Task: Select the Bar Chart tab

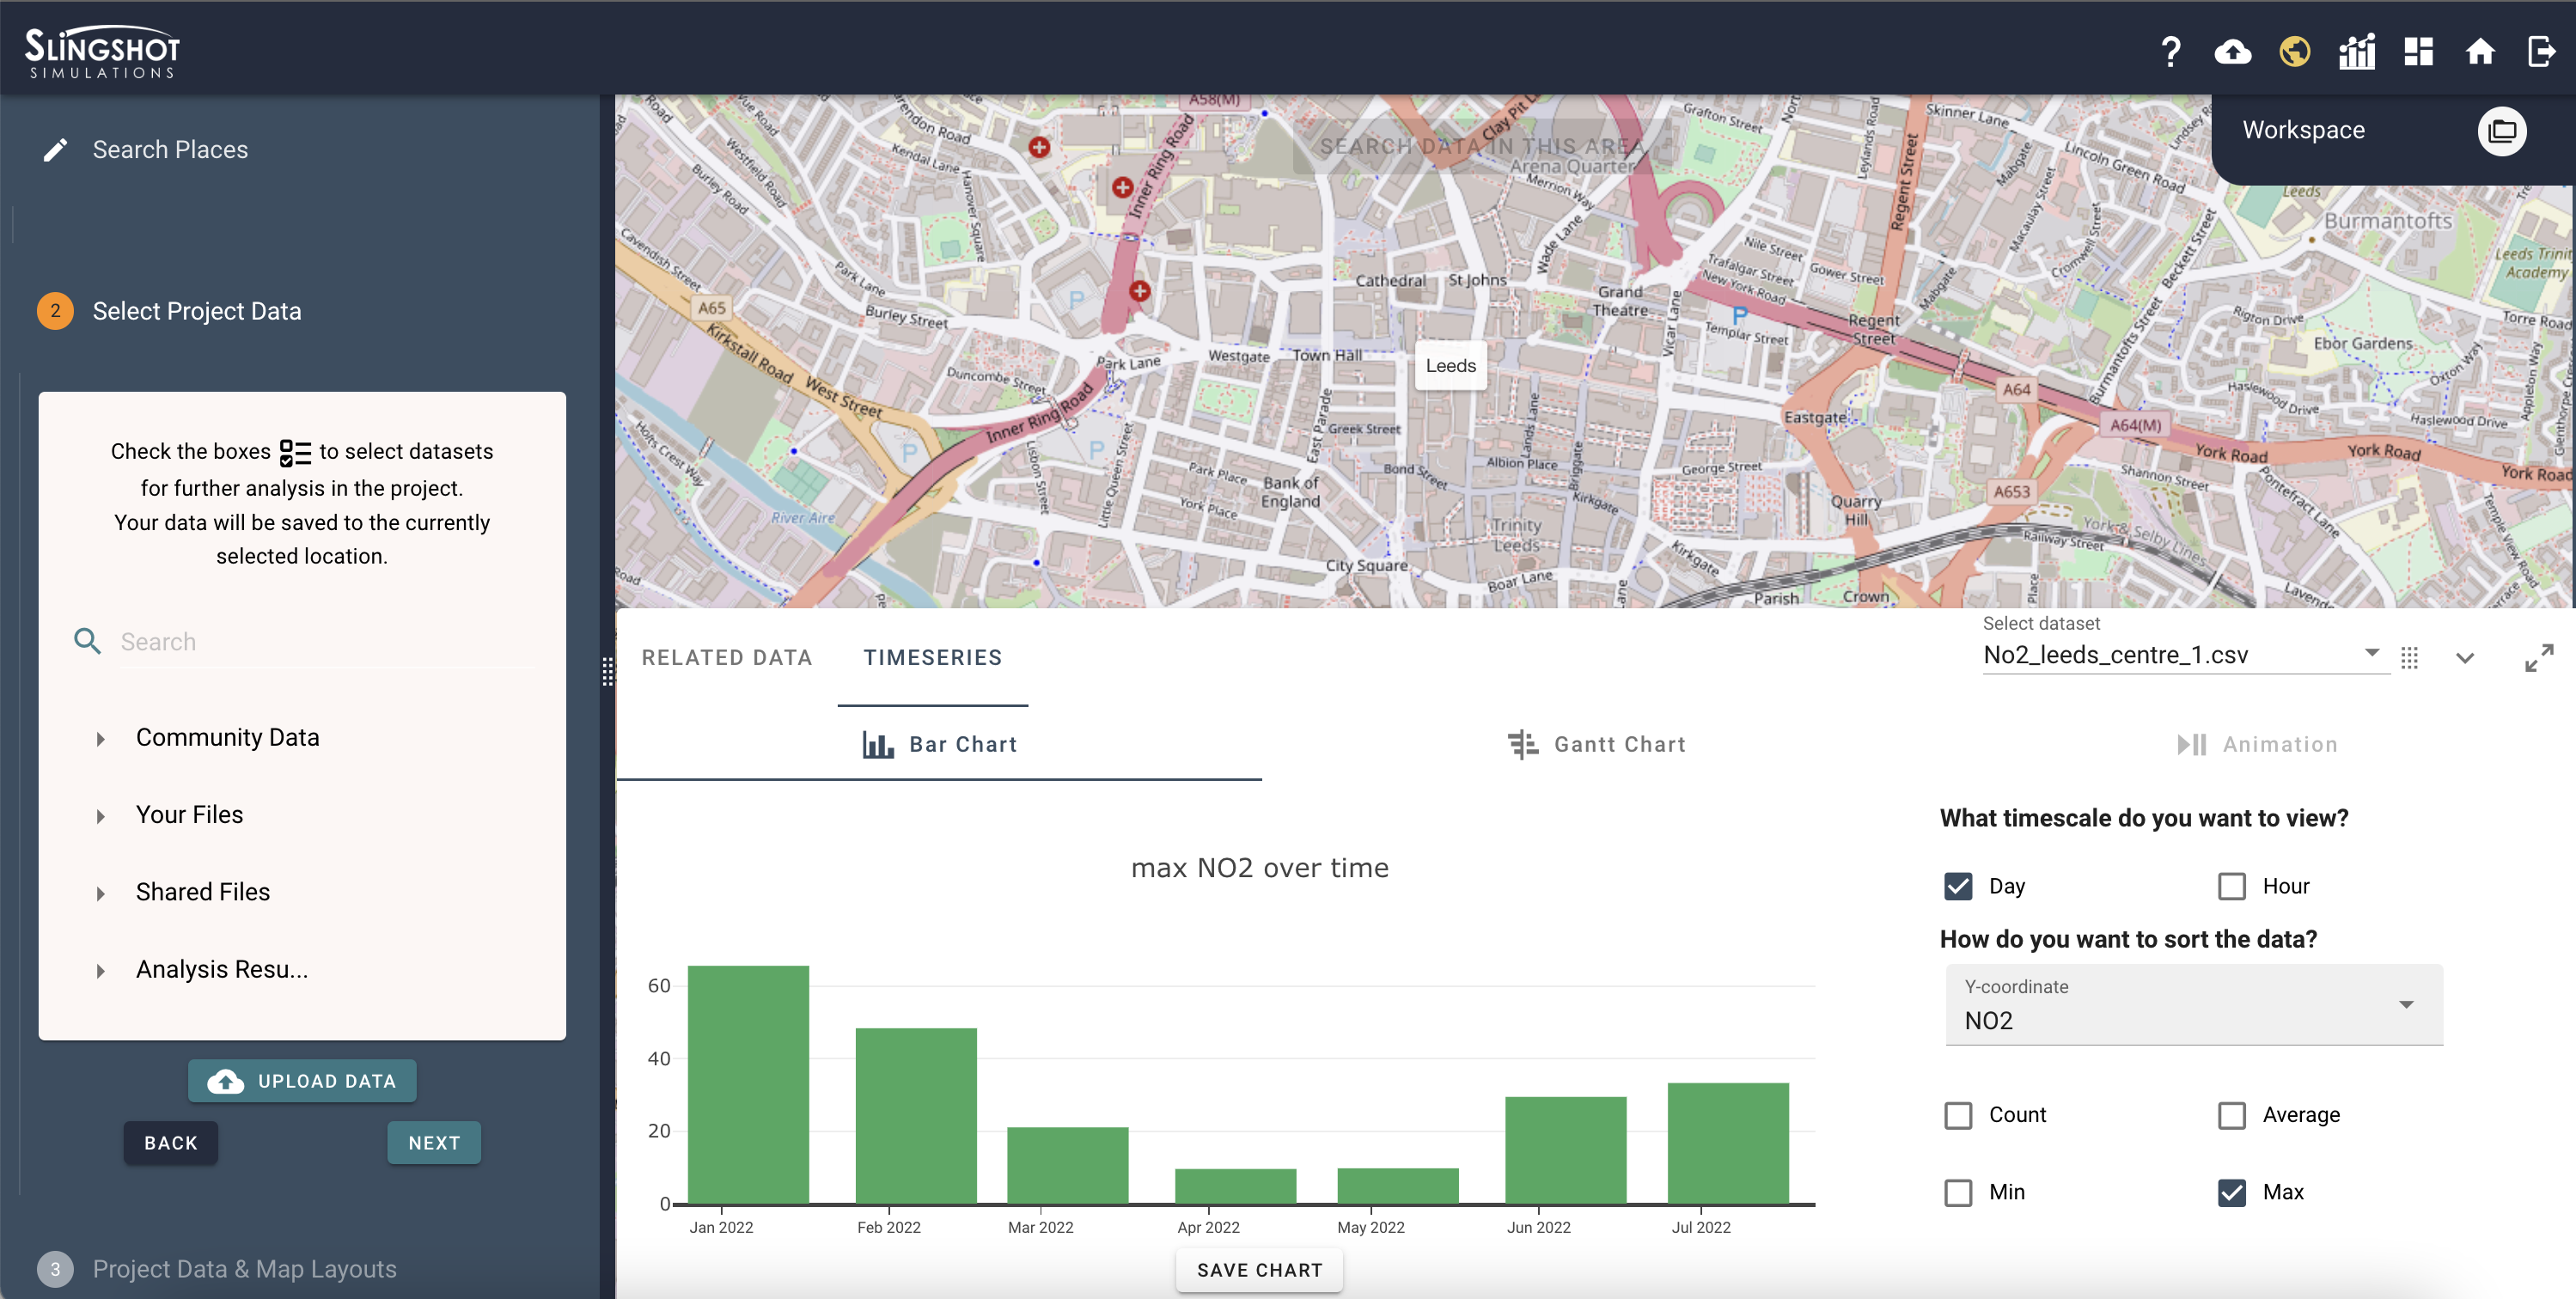Action: (x=940, y=744)
